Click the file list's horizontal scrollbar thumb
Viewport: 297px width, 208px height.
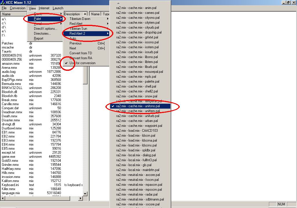pyautogui.click(x=37, y=198)
